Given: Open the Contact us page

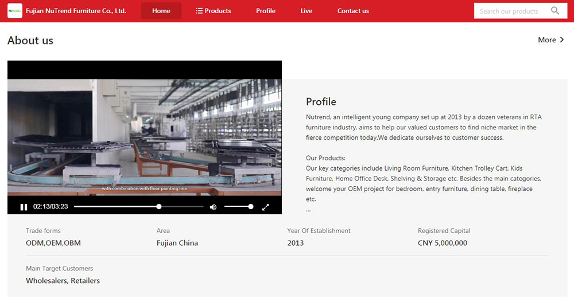Looking at the screenshot, I should tap(353, 11).
